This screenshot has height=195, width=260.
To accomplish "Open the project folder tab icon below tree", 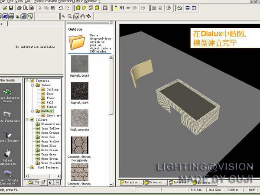I will (30, 182).
